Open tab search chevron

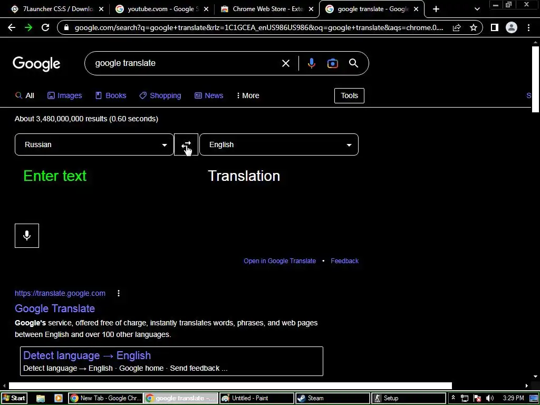[x=477, y=9]
